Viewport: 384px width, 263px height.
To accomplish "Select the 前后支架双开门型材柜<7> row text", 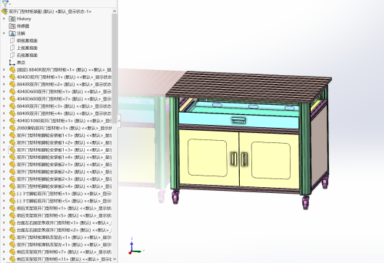I will pyautogui.click(x=64, y=252).
